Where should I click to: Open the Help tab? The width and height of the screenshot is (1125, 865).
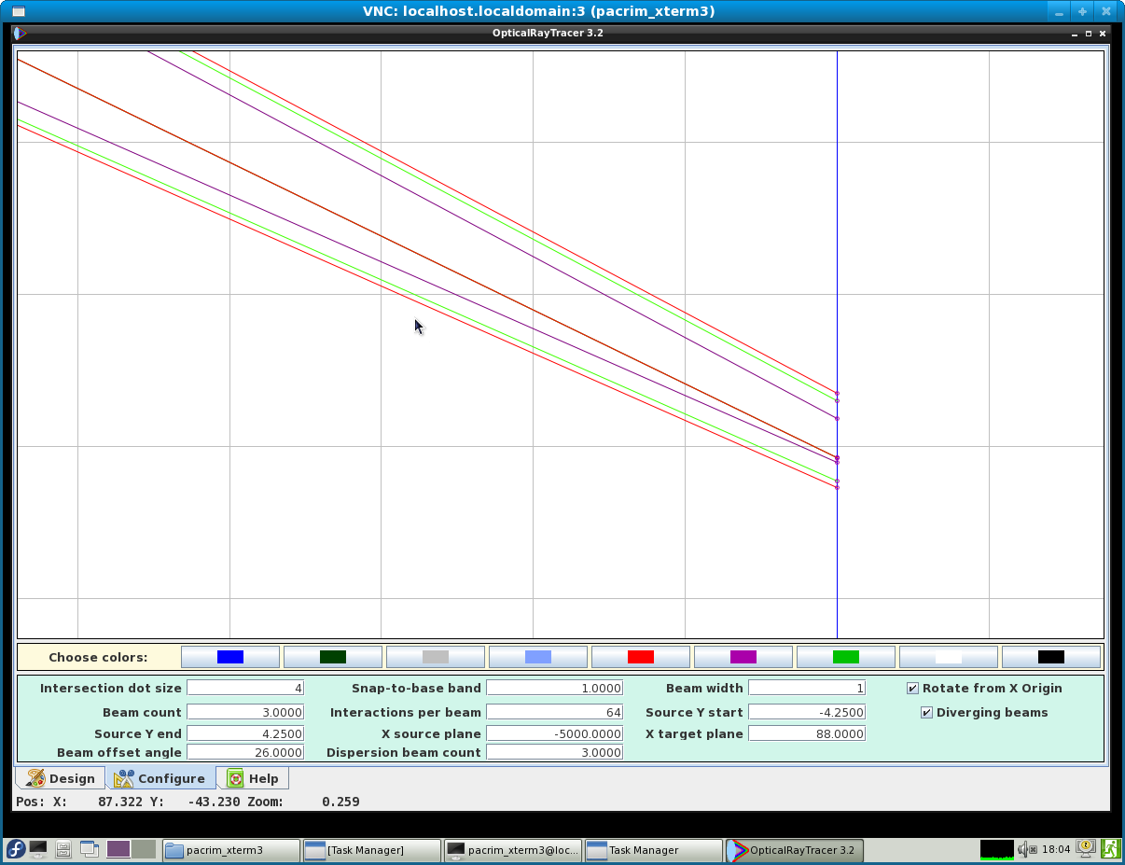(252, 778)
